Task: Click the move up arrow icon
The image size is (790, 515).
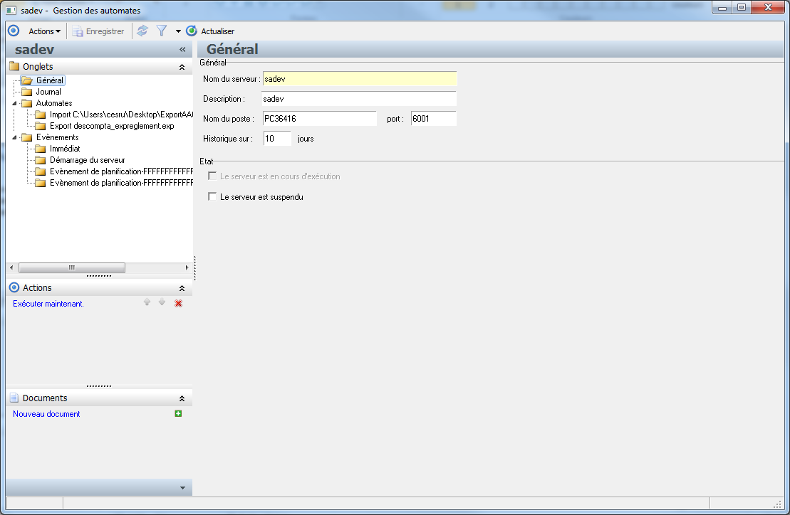Action: (x=147, y=302)
